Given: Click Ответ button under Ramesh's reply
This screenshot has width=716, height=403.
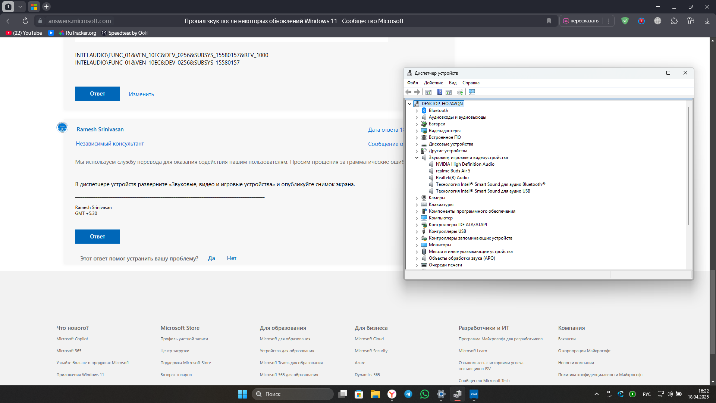Looking at the screenshot, I should pos(97,237).
